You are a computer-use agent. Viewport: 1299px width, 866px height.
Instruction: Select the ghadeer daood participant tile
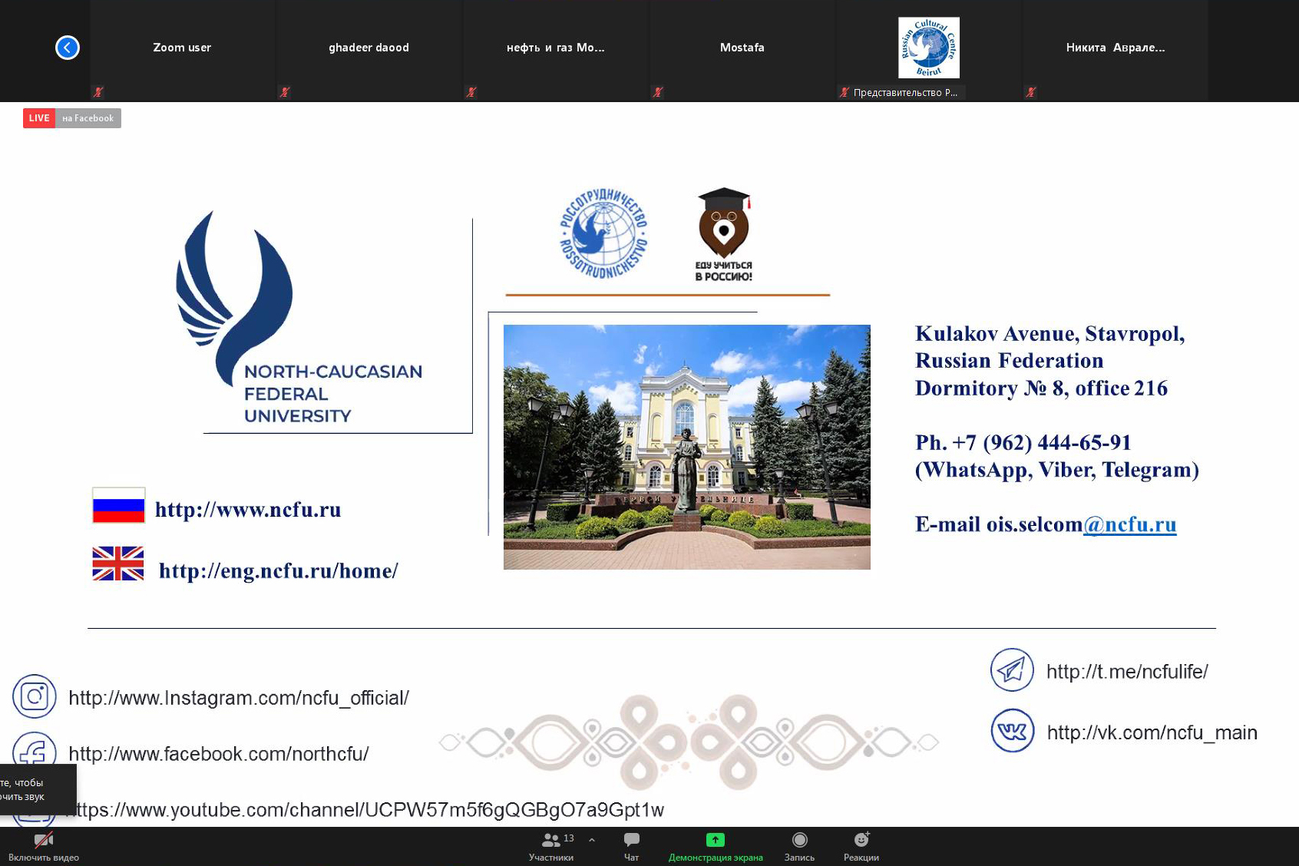click(x=369, y=51)
